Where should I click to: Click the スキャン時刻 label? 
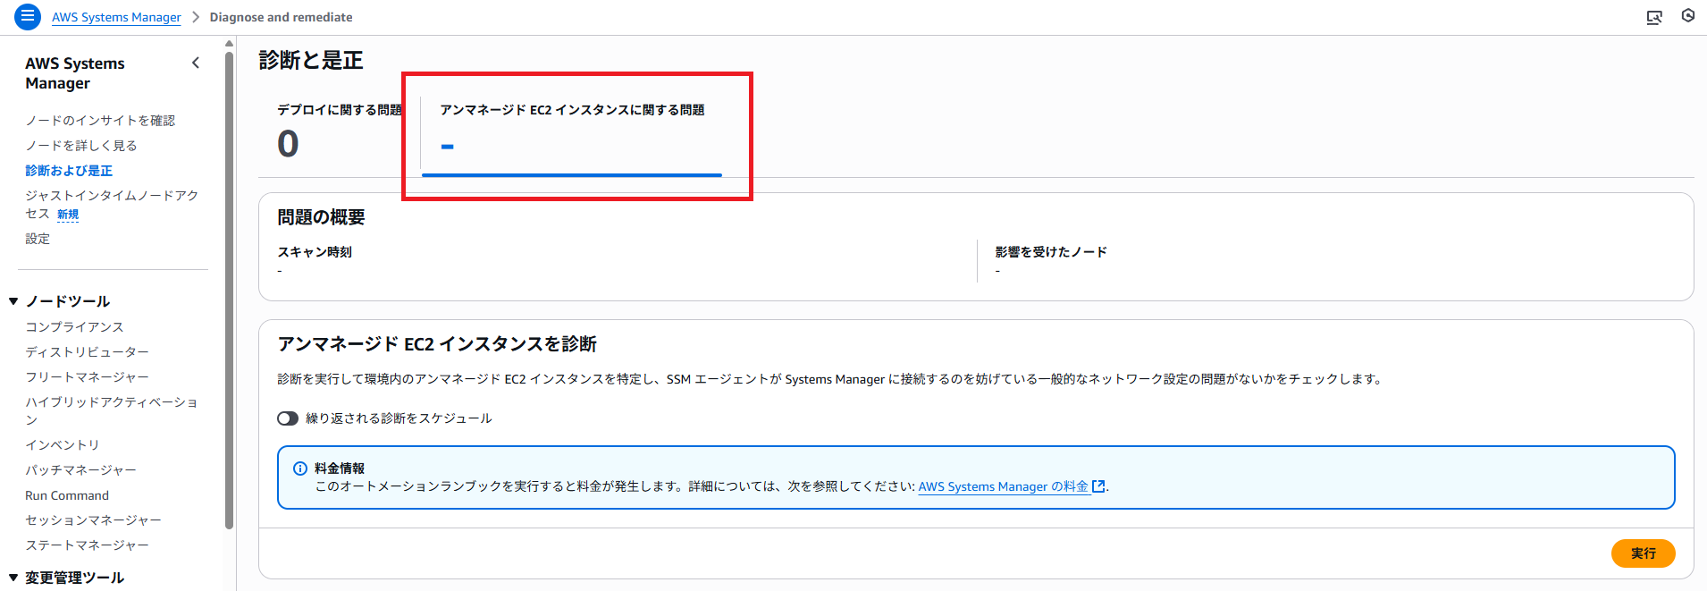tap(315, 252)
